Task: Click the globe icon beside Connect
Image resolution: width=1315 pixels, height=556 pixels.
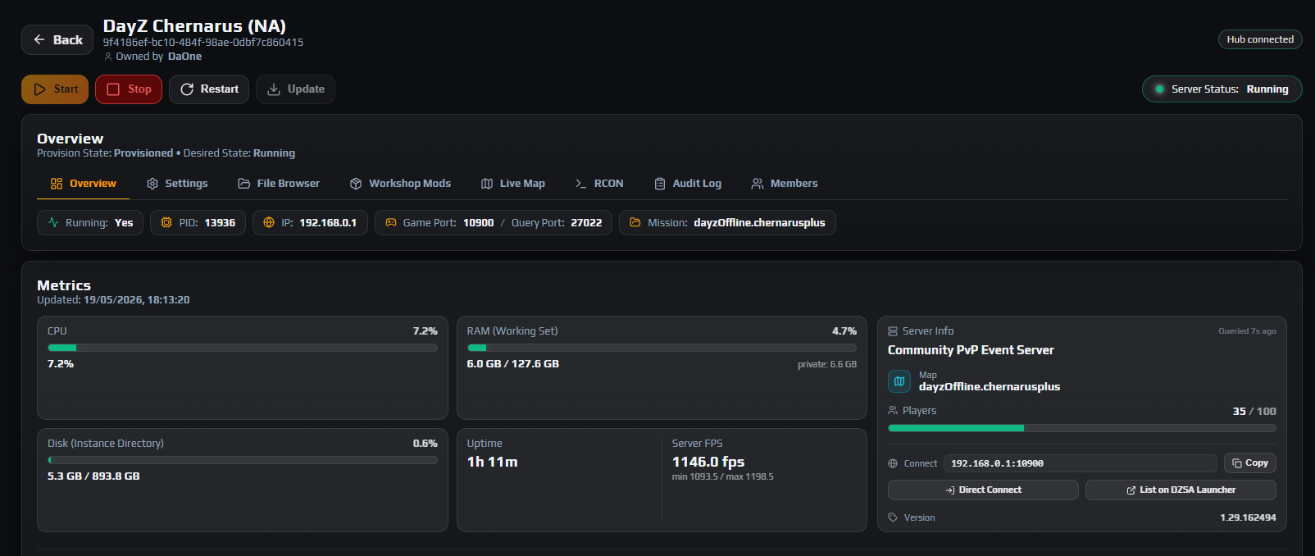Action: (893, 463)
